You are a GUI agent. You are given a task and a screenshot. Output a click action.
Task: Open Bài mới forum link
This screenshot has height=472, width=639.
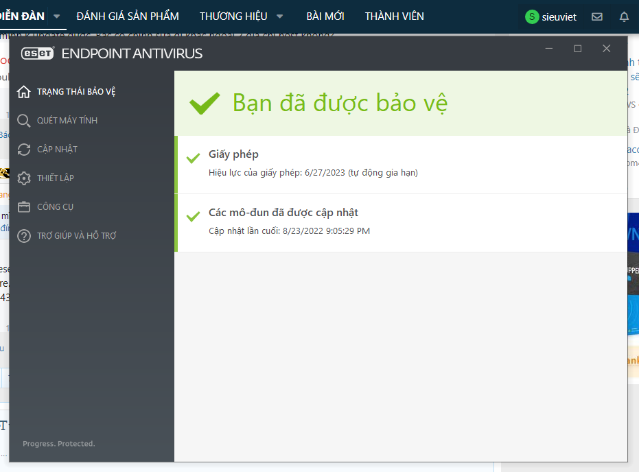coord(325,16)
